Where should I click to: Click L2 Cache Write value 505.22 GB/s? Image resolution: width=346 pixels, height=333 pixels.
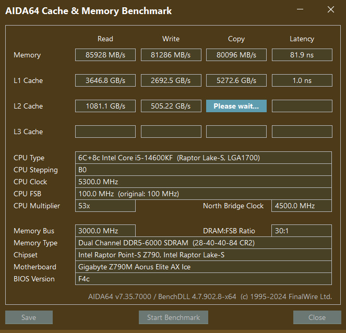(x=171, y=106)
